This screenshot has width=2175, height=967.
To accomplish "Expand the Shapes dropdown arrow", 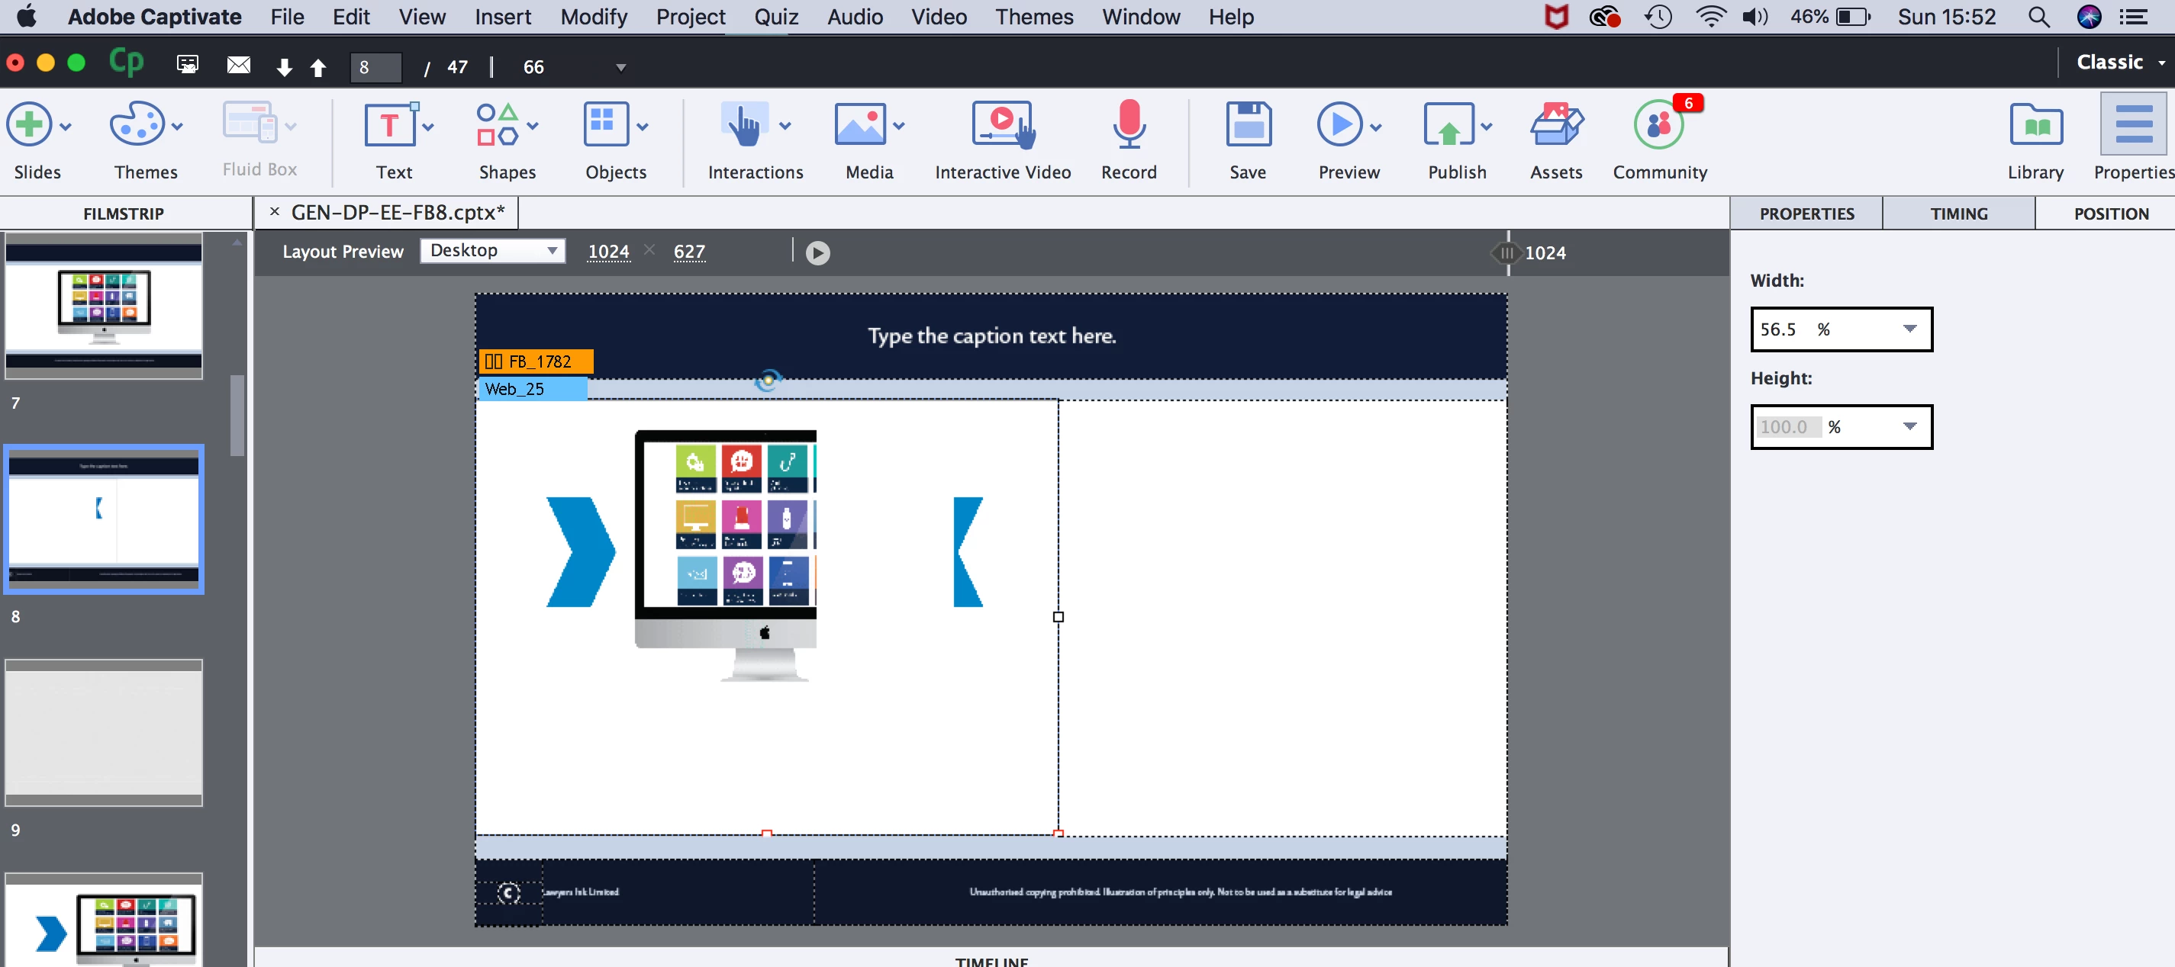I will pos(532,127).
